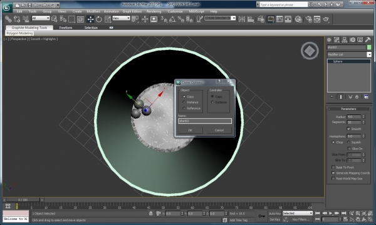Image resolution: width=376 pixels, height=225 pixels.
Task: Open the Curve Editor
Action: tap(279, 19)
